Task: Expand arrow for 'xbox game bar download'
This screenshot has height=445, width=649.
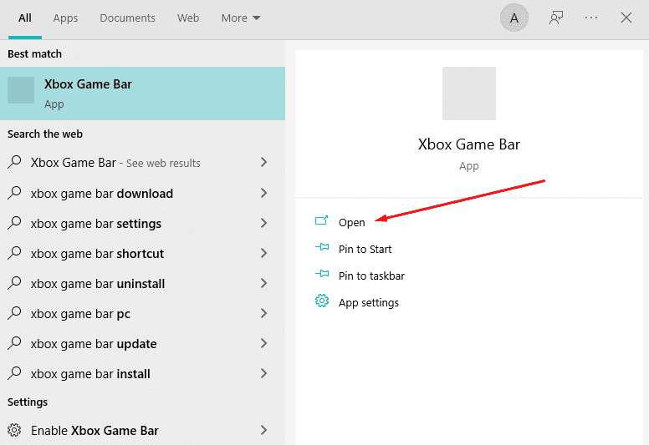Action: [263, 193]
